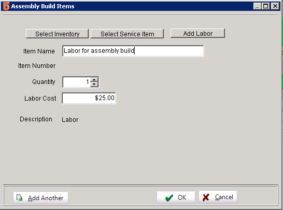Maximize the Assembly Build Items window
This screenshot has width=283, height=210.
266,6
